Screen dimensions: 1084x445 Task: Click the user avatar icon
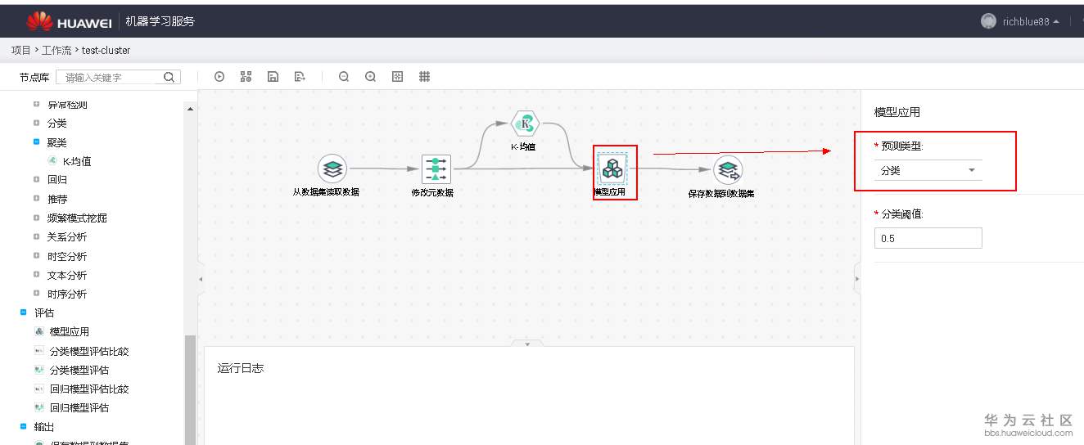988,21
